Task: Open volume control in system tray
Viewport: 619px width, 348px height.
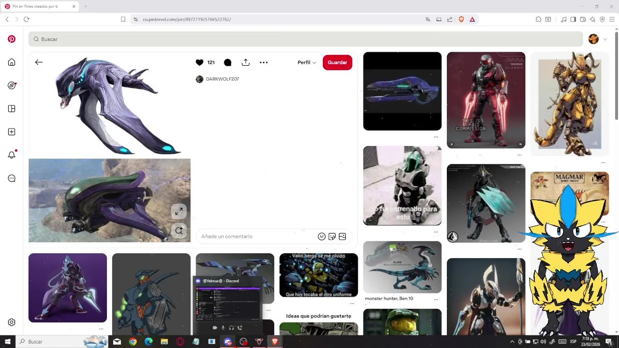Action: tap(543, 342)
